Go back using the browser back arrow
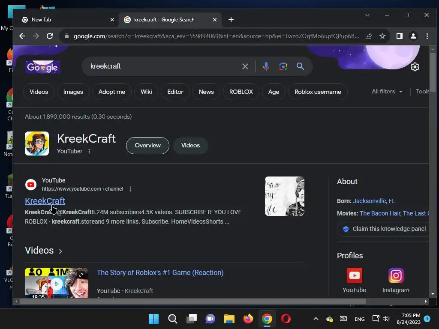The image size is (439, 329). (x=22, y=36)
